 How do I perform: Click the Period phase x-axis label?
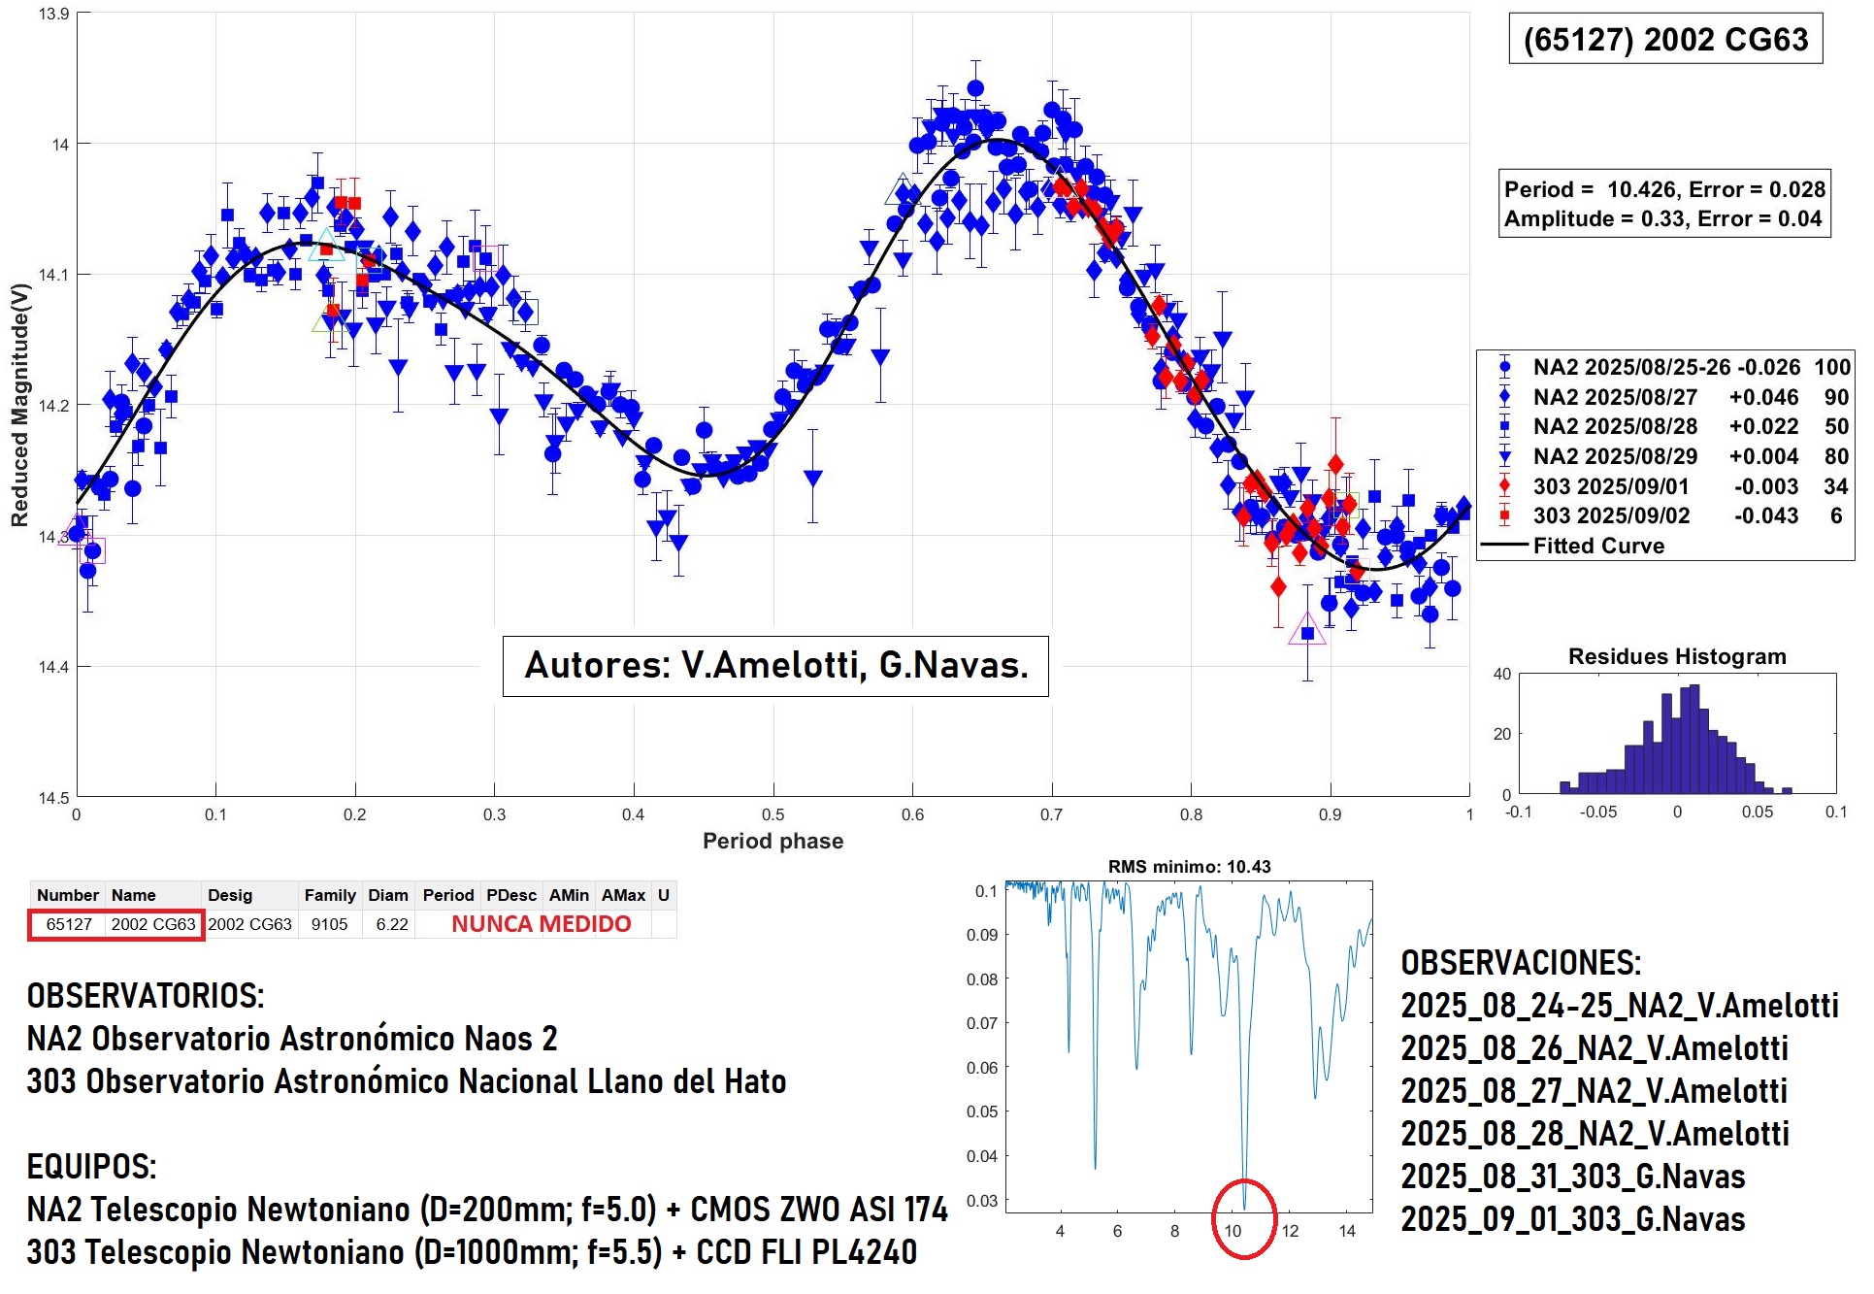point(773,841)
